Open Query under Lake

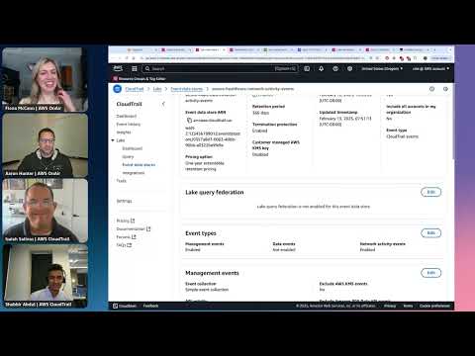[128, 157]
